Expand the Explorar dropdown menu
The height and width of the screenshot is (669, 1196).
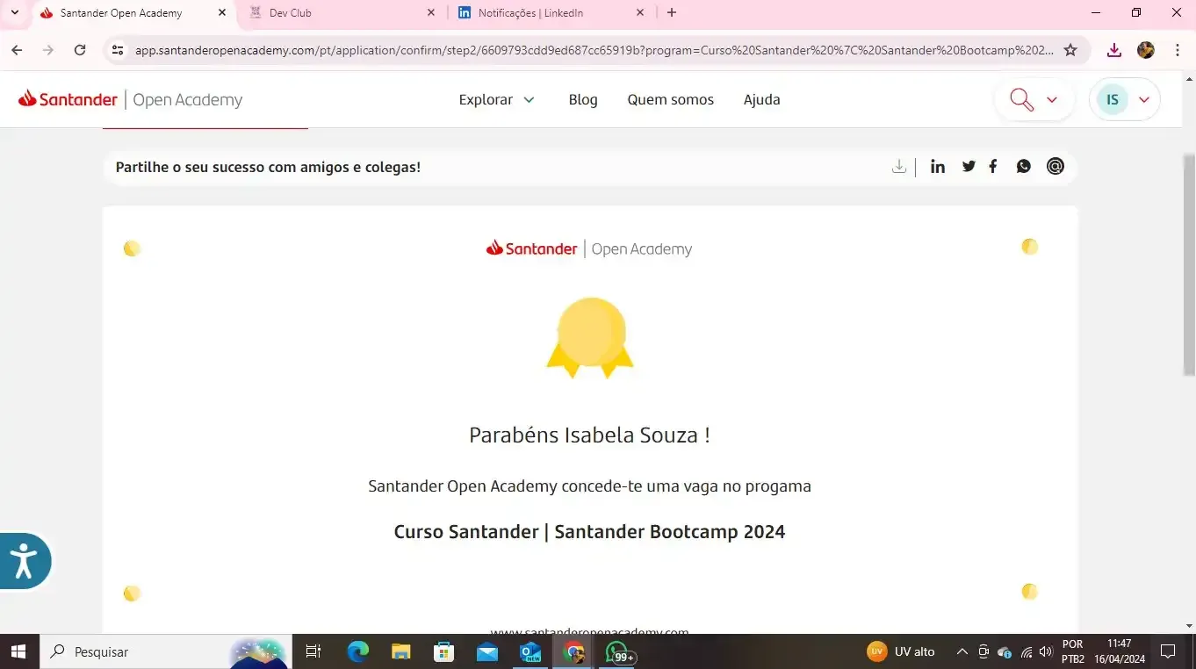(497, 99)
